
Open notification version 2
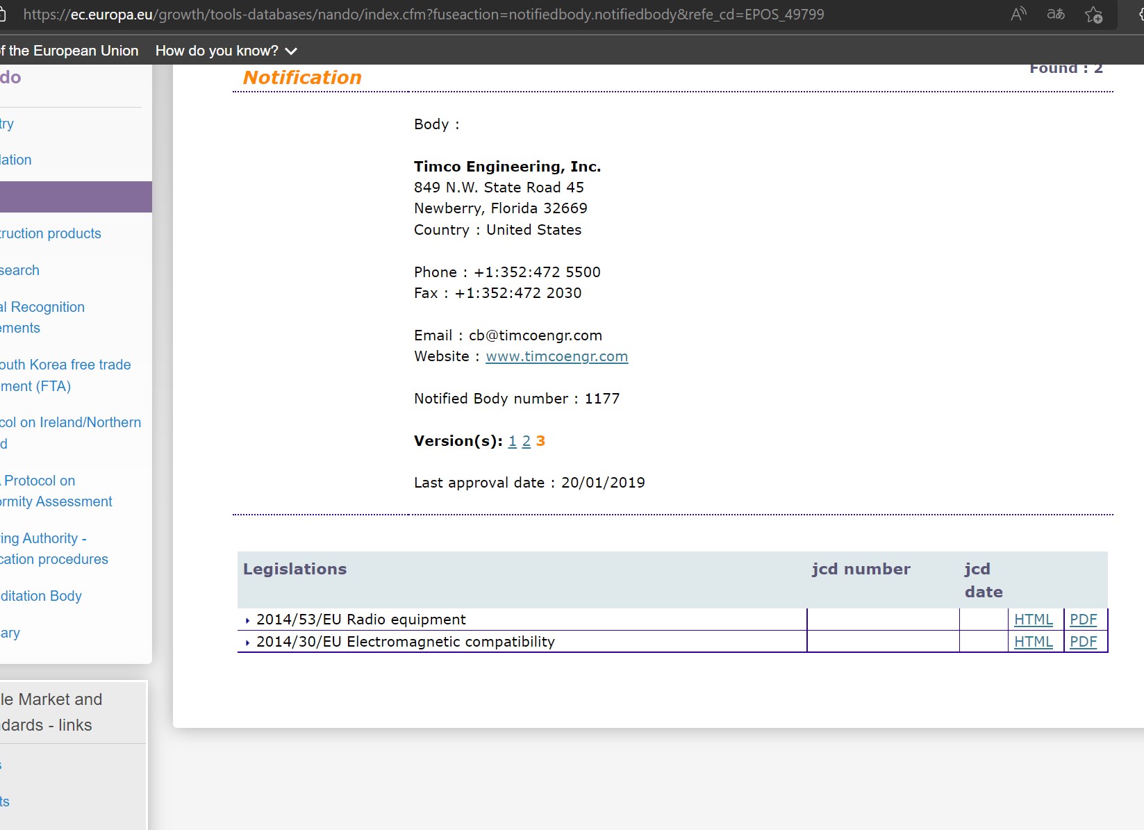click(x=527, y=441)
